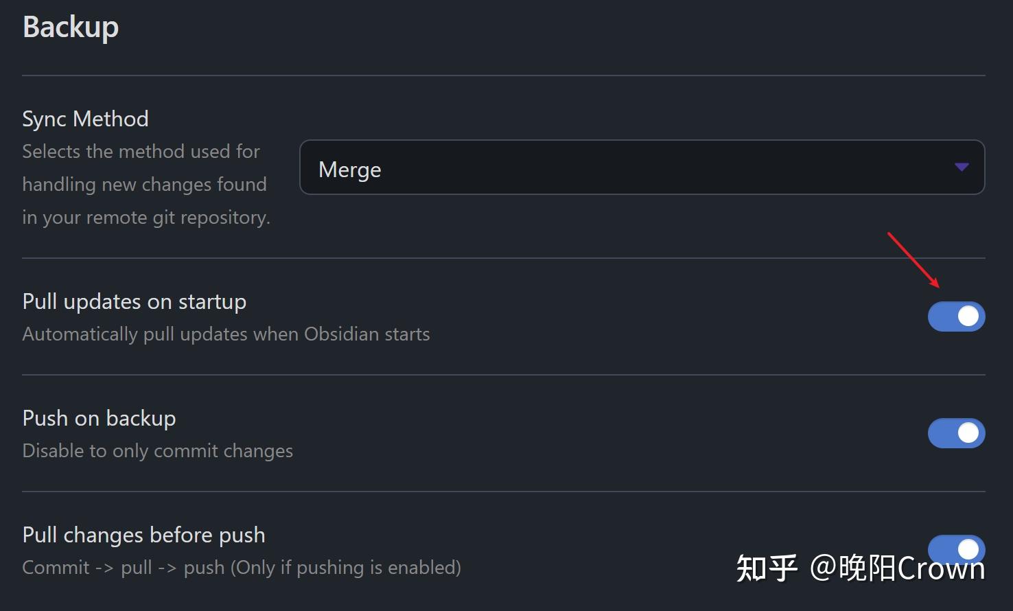The image size is (1013, 611).
Task: Toggle Pull changes before push off
Action: [956, 549]
